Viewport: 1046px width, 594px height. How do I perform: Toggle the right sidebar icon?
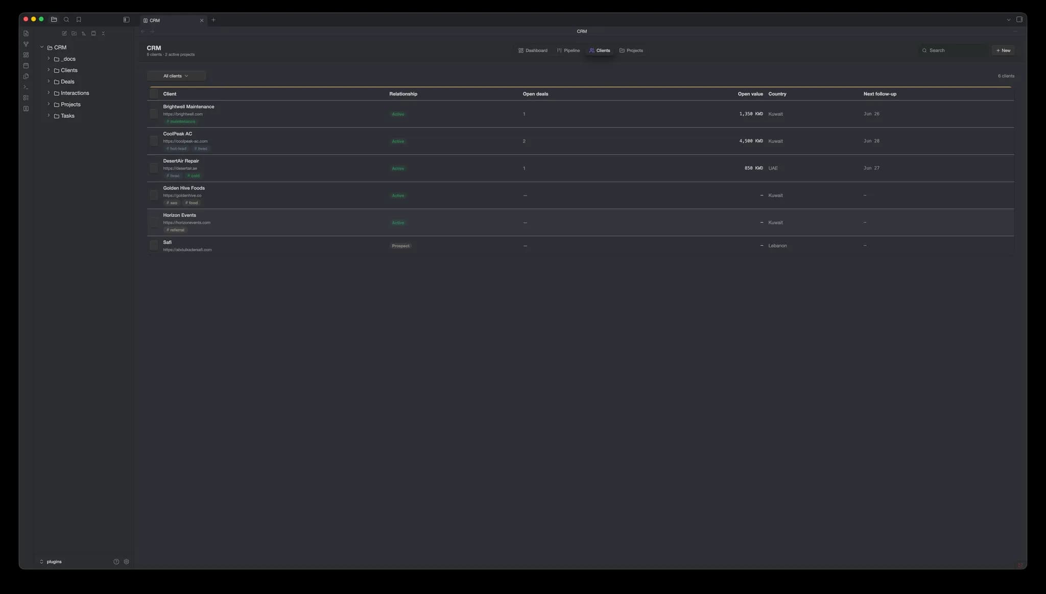point(1019,19)
